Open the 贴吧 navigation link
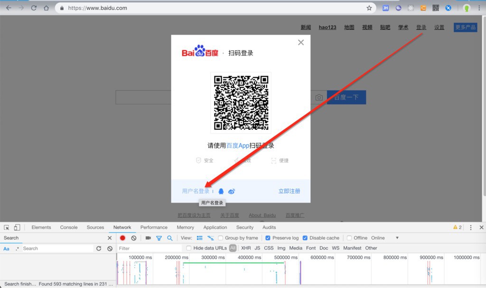The image size is (486, 288). coord(385,27)
